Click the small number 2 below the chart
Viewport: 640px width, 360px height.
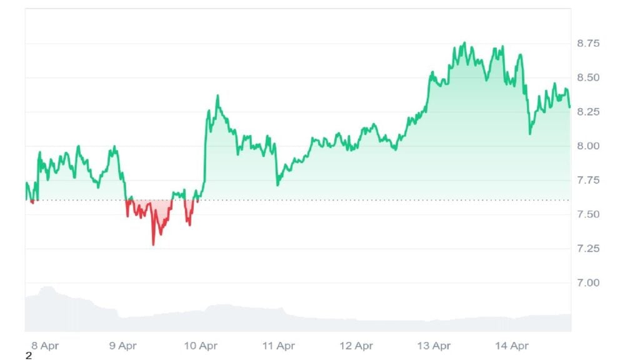(x=28, y=356)
